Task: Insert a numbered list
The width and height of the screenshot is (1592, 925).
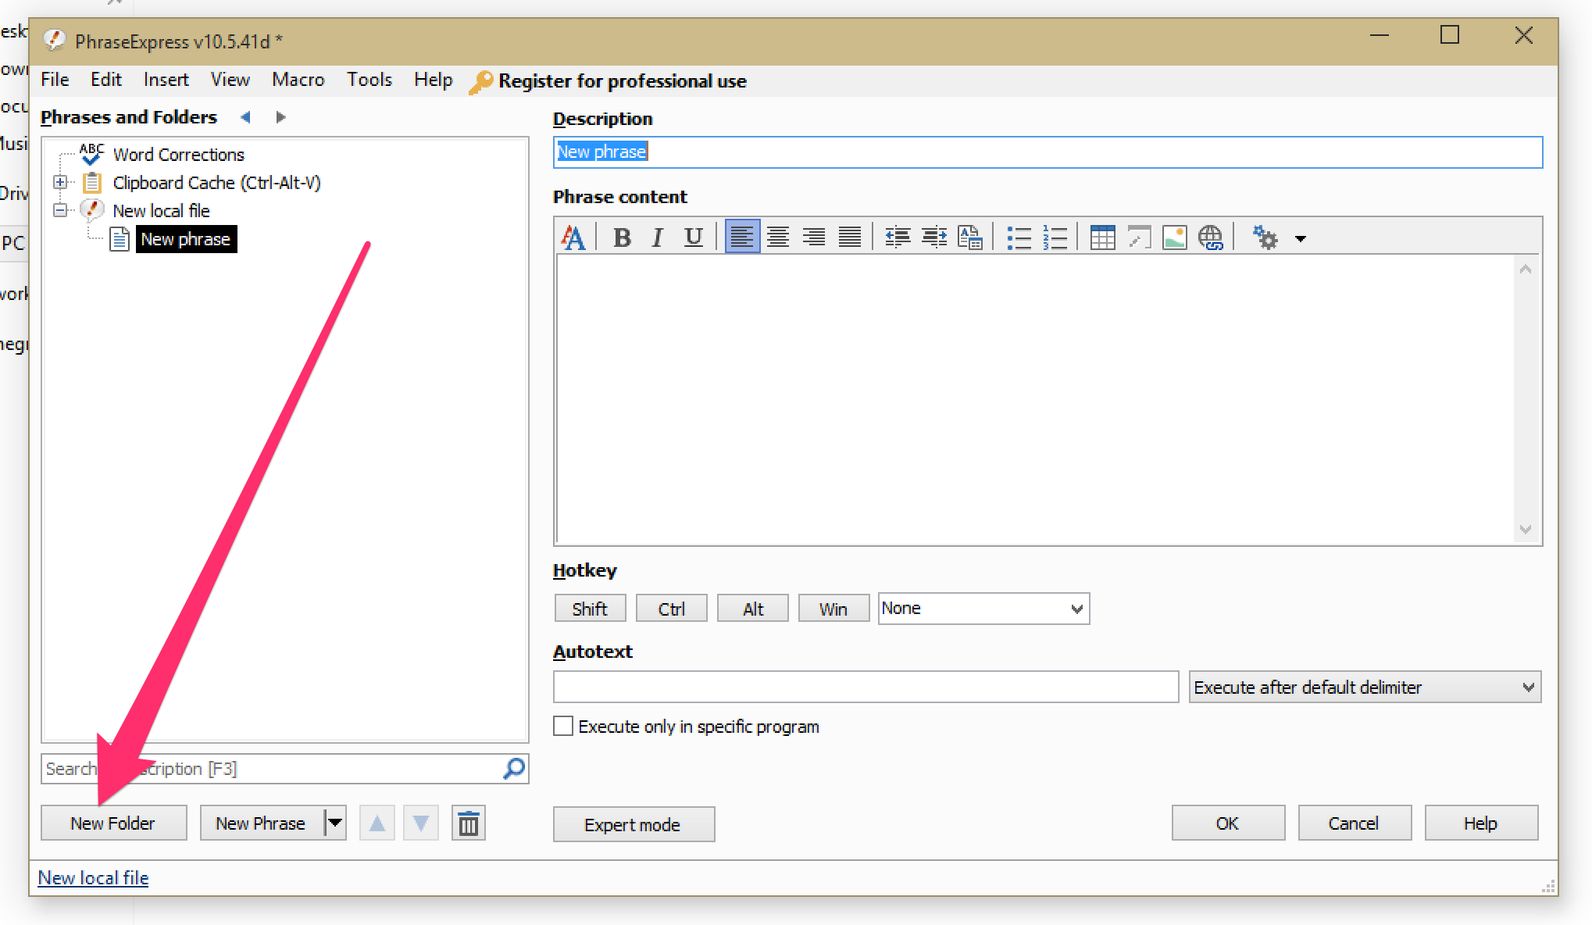Action: [1055, 237]
